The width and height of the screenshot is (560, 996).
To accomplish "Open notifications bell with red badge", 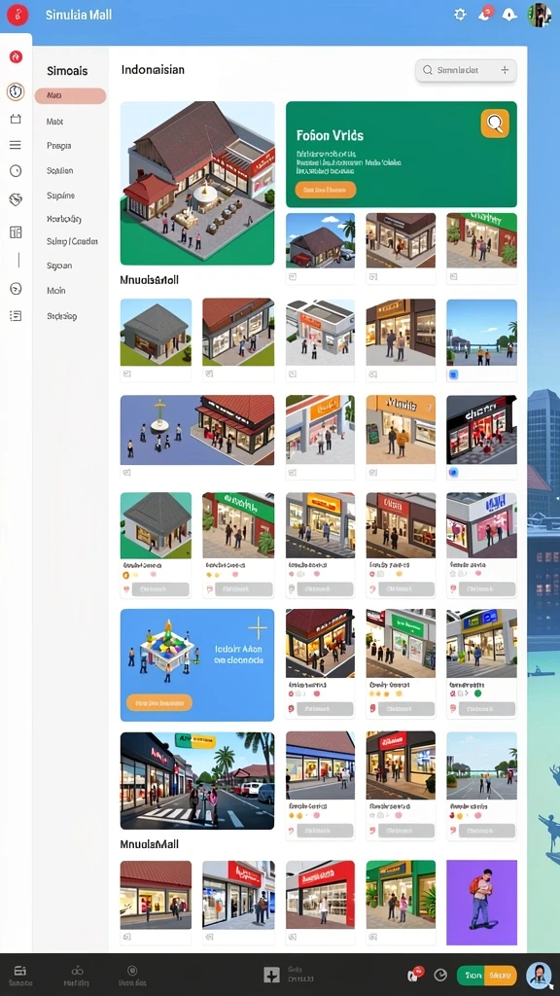I will click(485, 14).
